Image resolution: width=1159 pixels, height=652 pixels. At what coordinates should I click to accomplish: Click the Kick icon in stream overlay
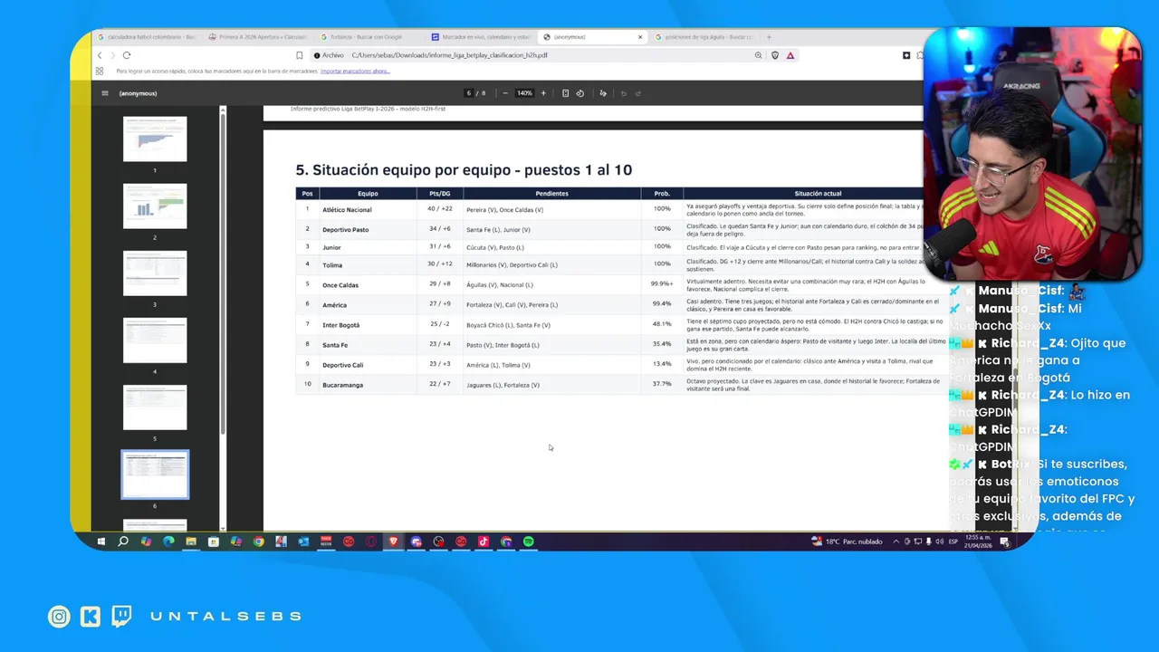(91, 617)
